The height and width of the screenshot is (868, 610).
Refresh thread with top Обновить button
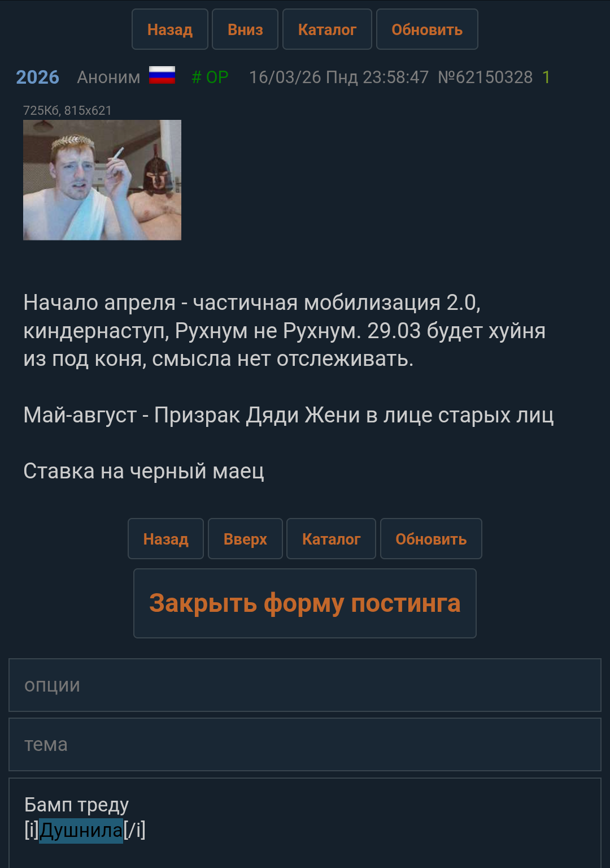[427, 29]
